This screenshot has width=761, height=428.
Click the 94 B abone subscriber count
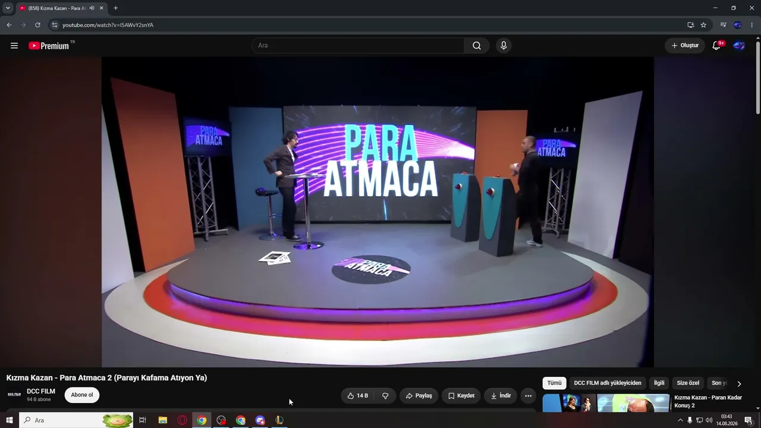[x=39, y=399]
